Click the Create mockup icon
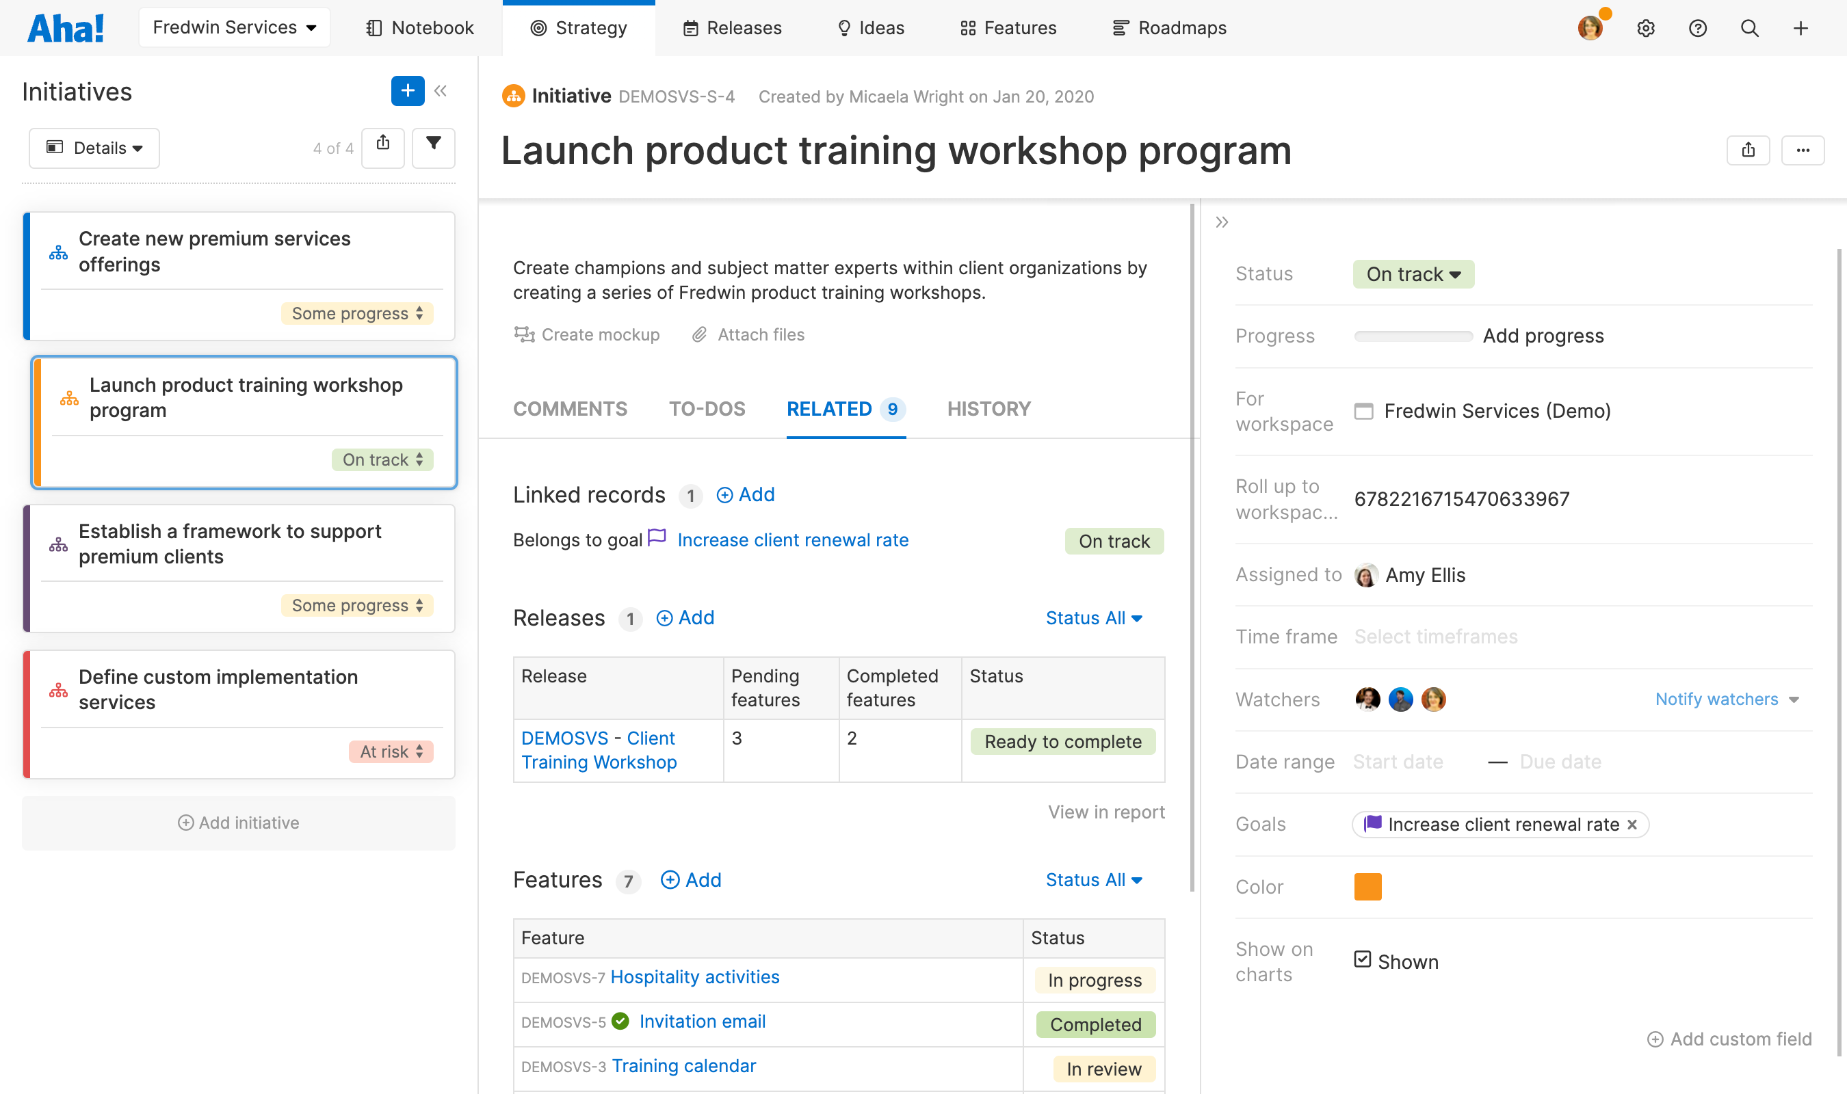 [524, 334]
